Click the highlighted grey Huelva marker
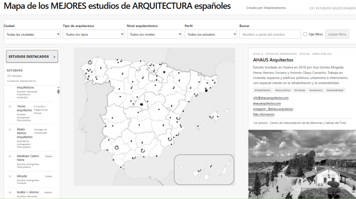The height and width of the screenshot is (199, 356). 107,150
